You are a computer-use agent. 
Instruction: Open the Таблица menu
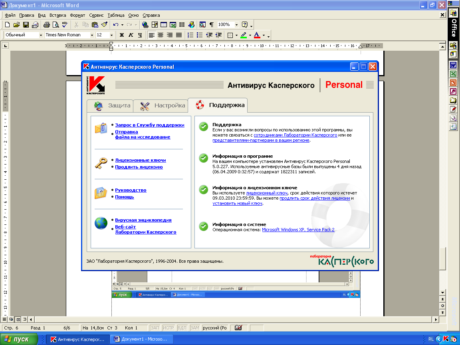[x=116, y=15]
